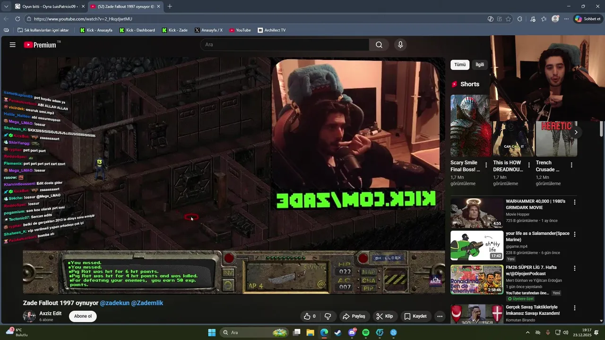The height and width of the screenshot is (340, 605).
Task: Add page to favorites star icon
Action: [509, 19]
